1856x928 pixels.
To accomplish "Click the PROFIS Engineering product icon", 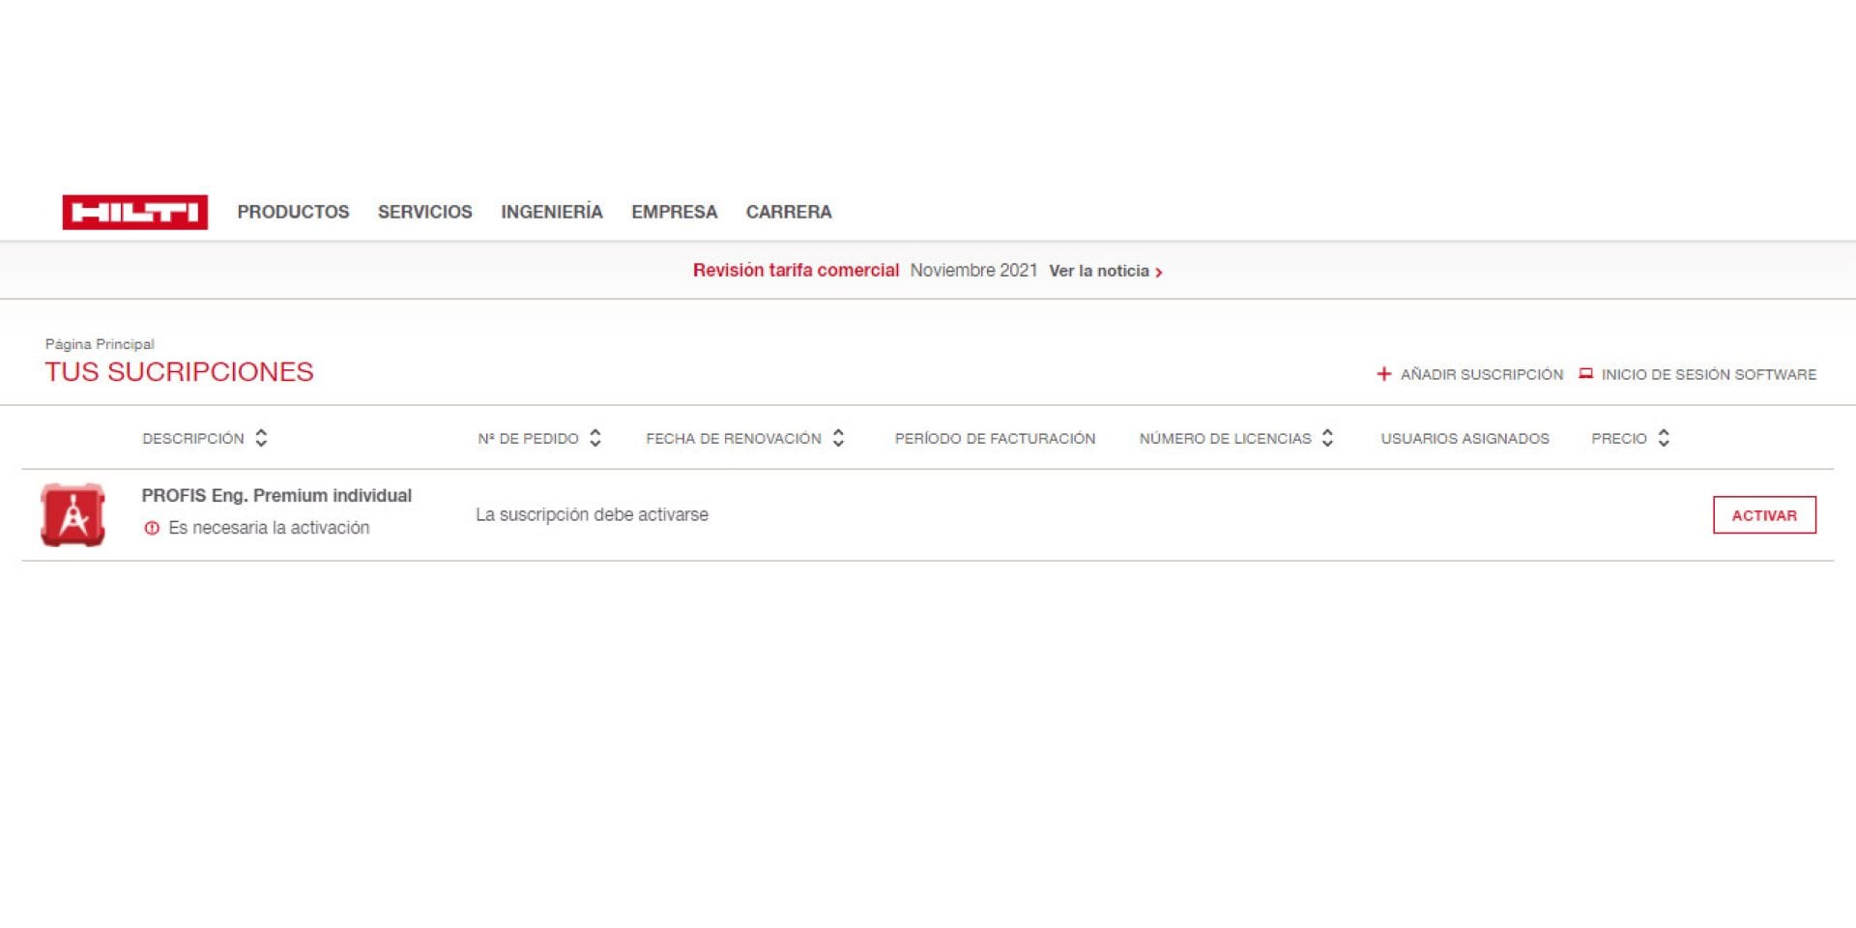I will click(x=72, y=515).
